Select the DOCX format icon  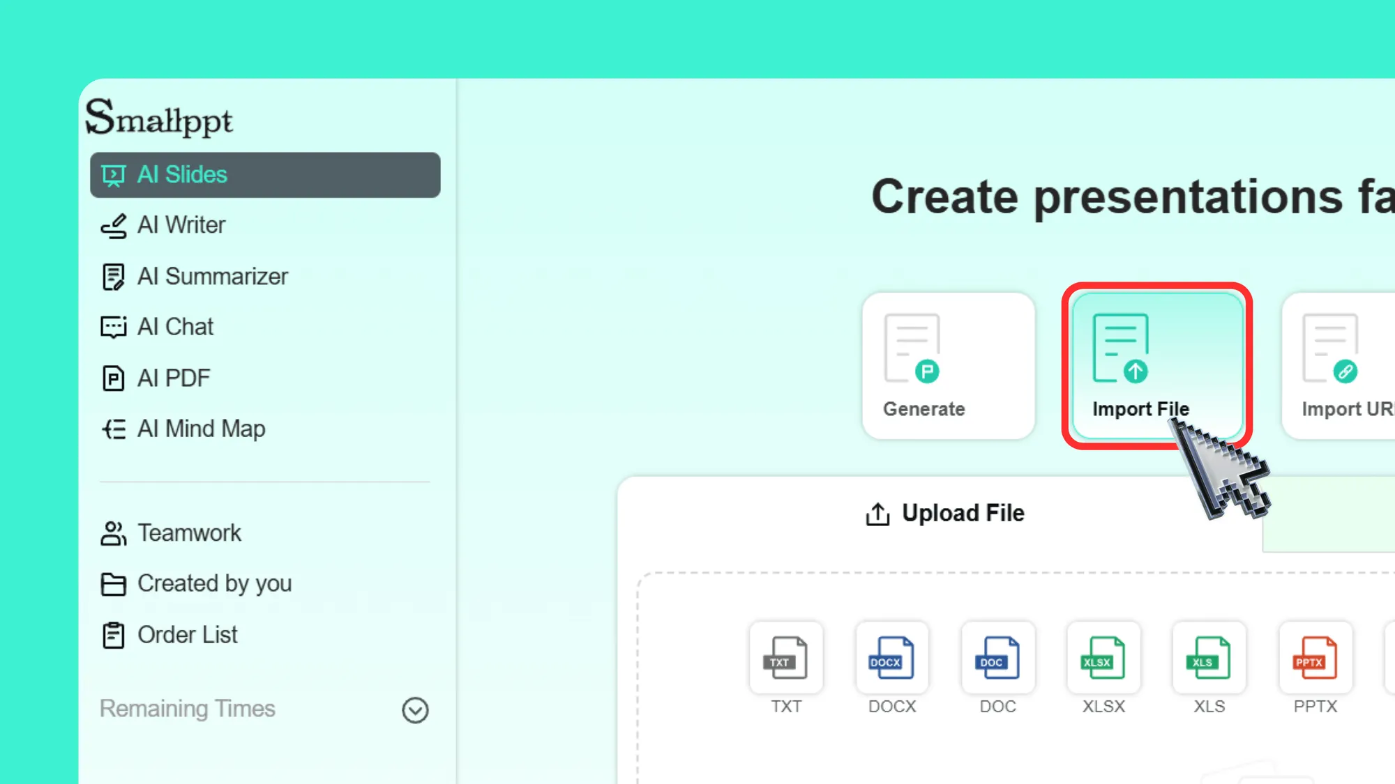click(891, 658)
